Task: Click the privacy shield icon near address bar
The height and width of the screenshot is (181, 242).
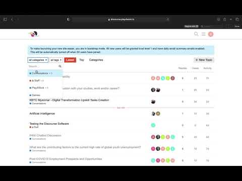Action: click(x=68, y=19)
